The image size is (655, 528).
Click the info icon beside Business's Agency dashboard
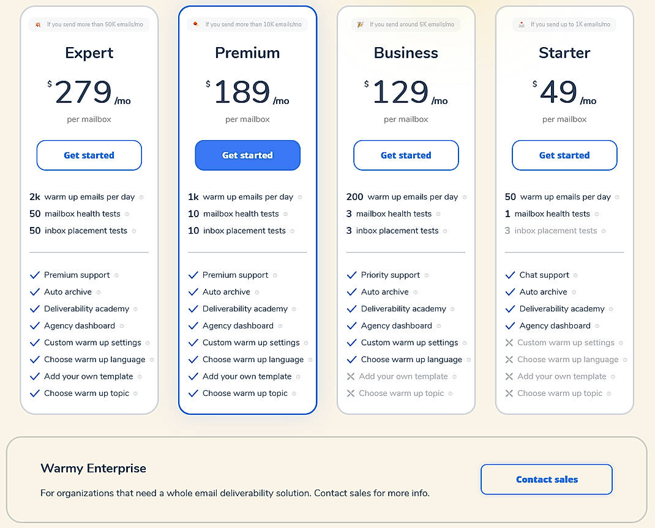pyautogui.click(x=438, y=325)
